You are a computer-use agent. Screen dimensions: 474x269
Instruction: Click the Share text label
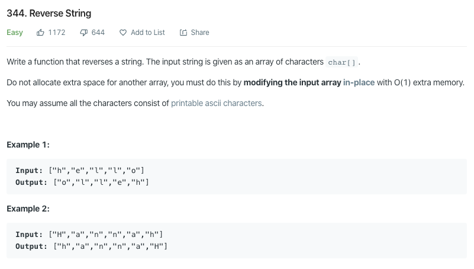pos(200,33)
